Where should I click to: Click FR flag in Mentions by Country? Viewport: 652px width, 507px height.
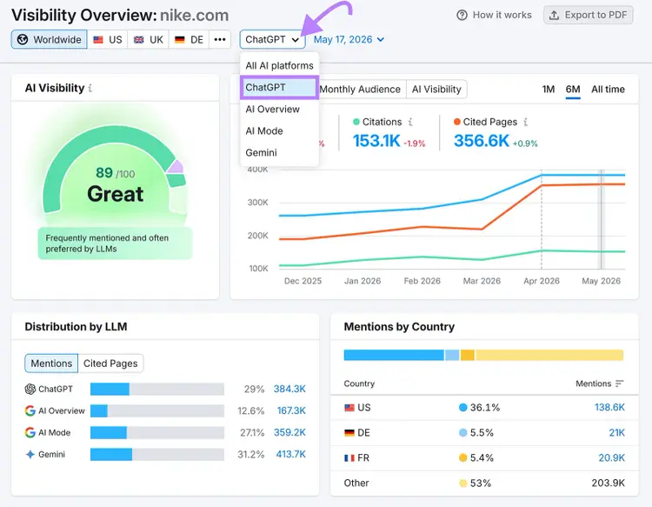pos(349,458)
